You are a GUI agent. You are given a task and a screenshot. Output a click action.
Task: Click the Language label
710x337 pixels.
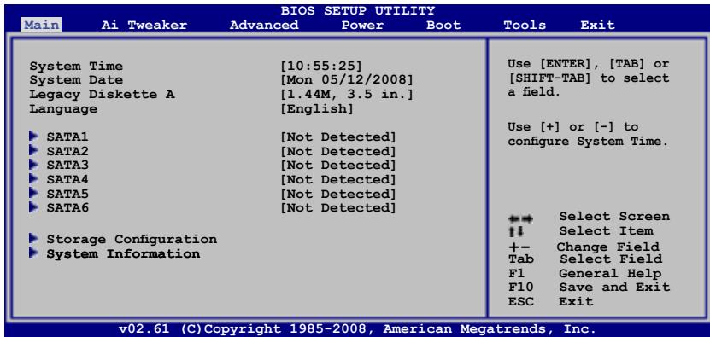coord(63,109)
